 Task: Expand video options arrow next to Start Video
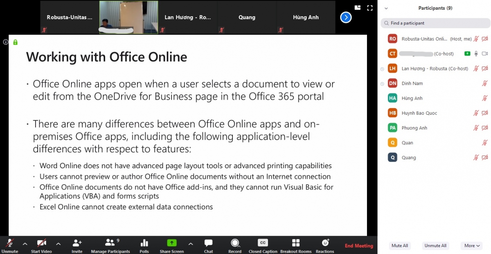coord(58,244)
